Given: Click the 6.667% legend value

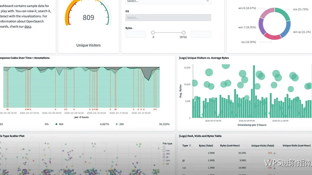Looking at the screenshot, I should click(105, 124).
